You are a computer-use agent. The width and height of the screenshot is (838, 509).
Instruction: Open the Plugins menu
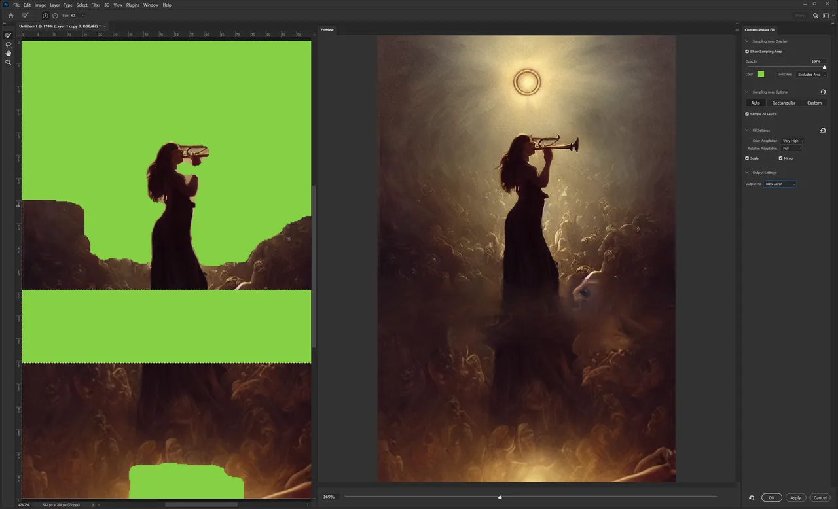(x=133, y=5)
